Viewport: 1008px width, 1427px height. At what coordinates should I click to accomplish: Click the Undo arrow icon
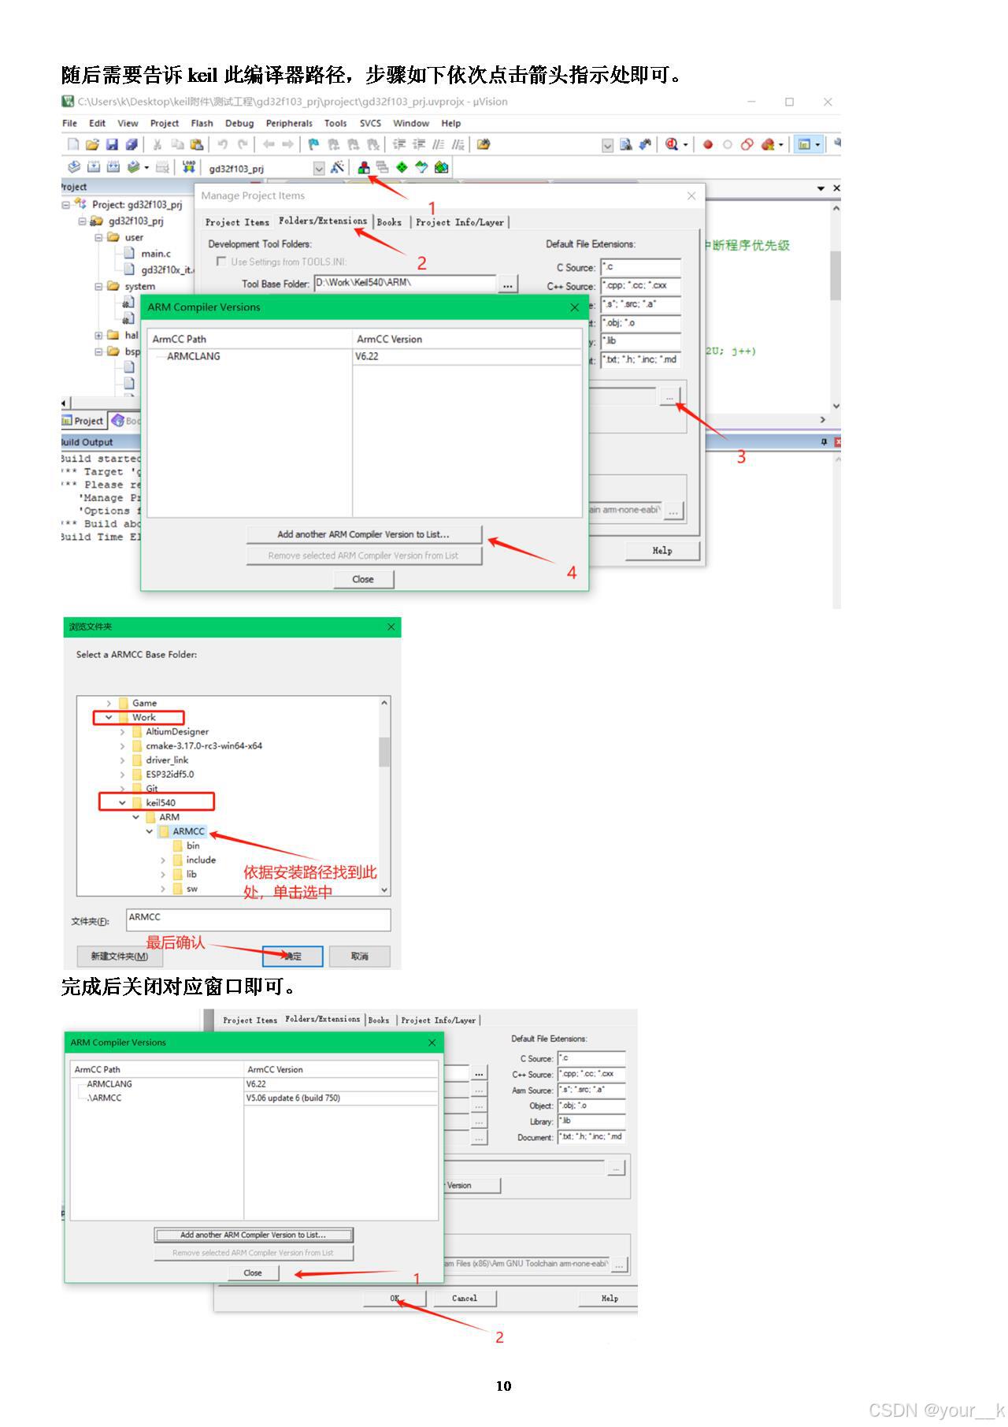coord(223,144)
